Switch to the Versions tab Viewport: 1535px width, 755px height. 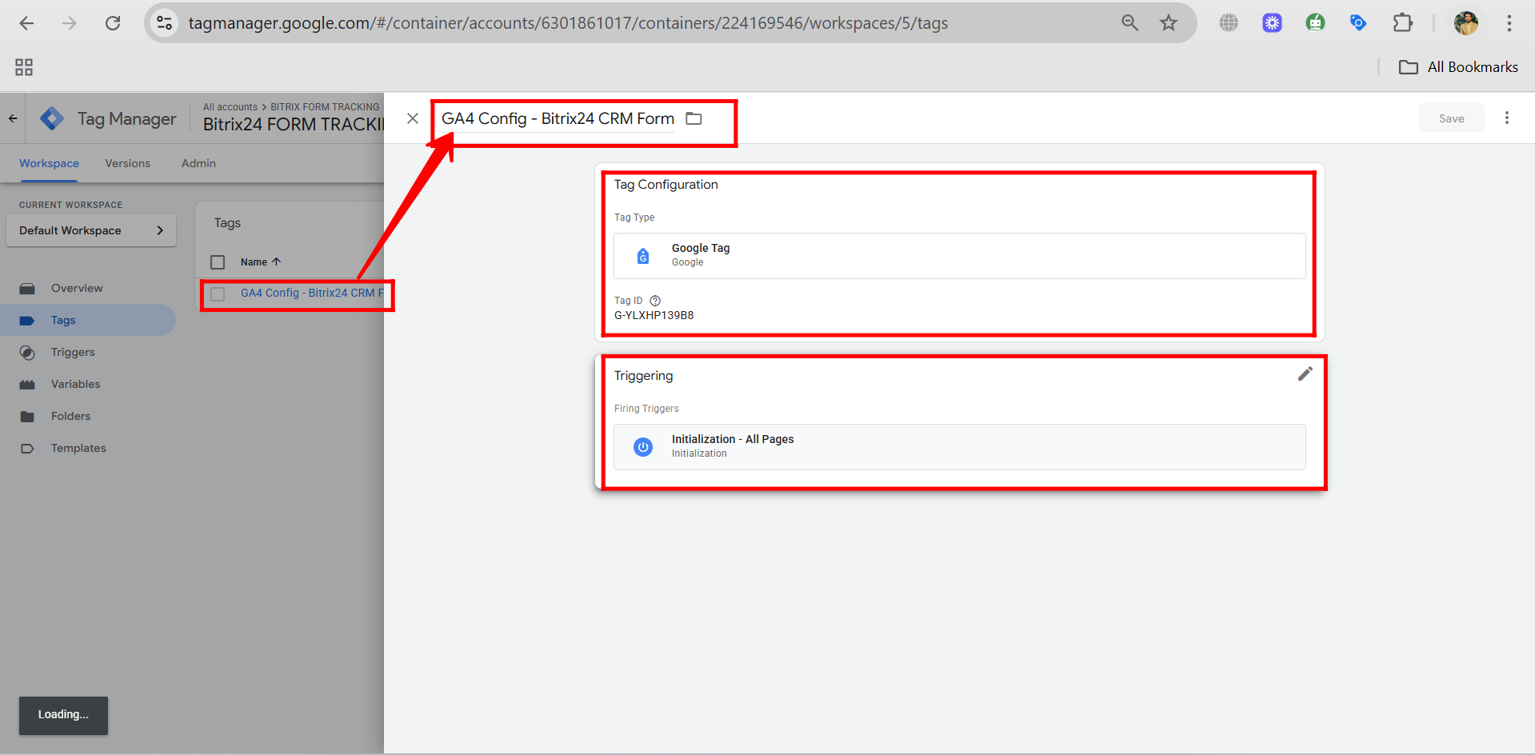(128, 163)
